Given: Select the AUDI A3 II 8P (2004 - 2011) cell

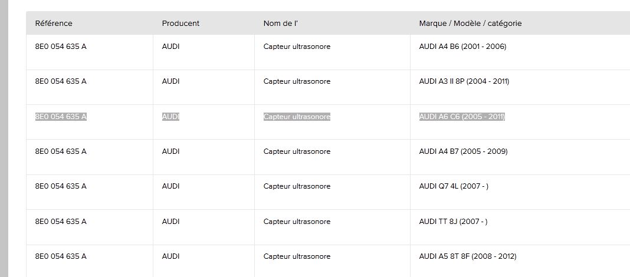Looking at the screenshot, I should pos(464,81).
